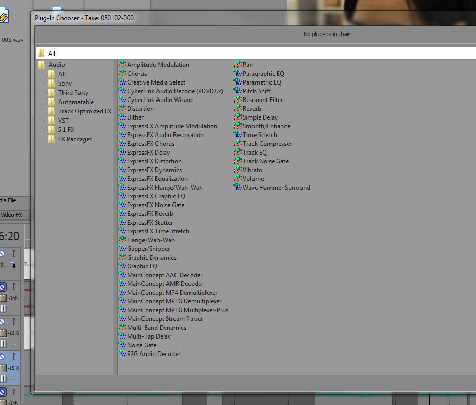Open the VST plug-ins folder
This screenshot has height=405, width=476.
point(63,121)
